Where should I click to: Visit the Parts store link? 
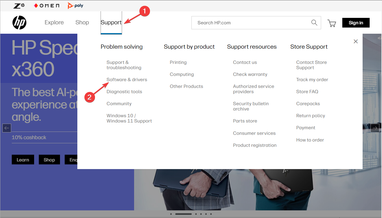[x=245, y=121]
